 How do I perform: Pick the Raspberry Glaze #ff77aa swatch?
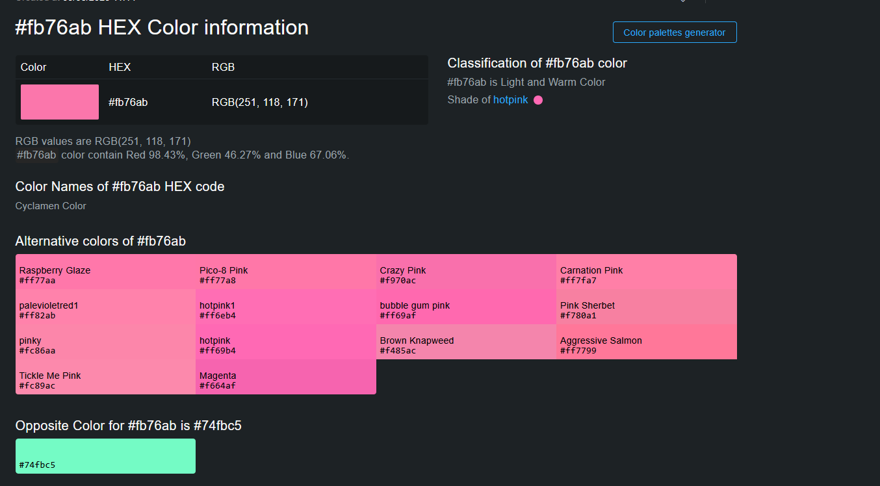(x=105, y=272)
